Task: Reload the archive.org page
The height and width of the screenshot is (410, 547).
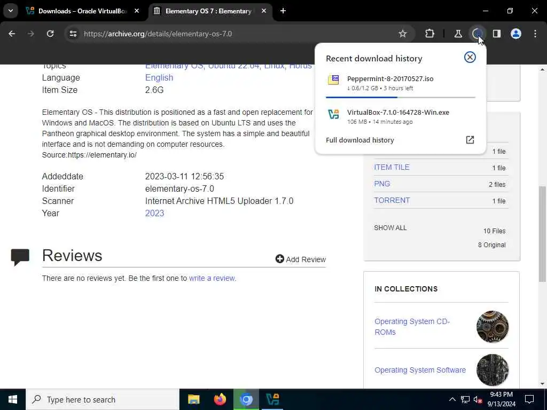Action: pos(50,34)
